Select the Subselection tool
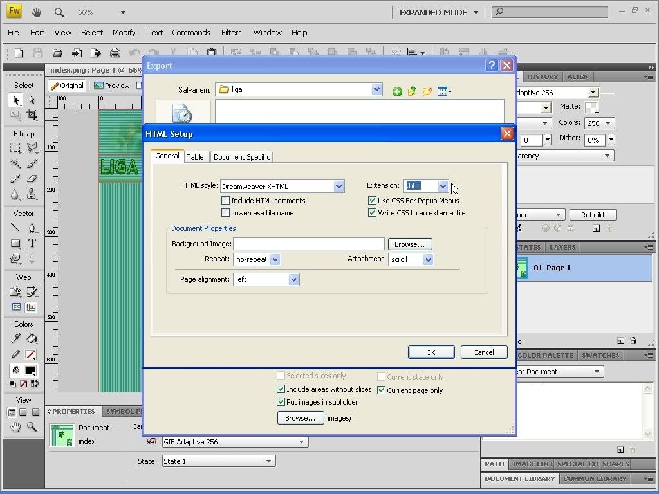 pos(32,100)
